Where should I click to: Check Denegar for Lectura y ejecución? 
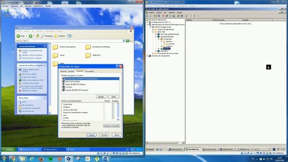[x=113, y=110]
